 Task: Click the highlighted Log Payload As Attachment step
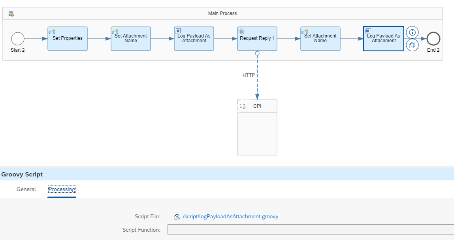pyautogui.click(x=383, y=39)
